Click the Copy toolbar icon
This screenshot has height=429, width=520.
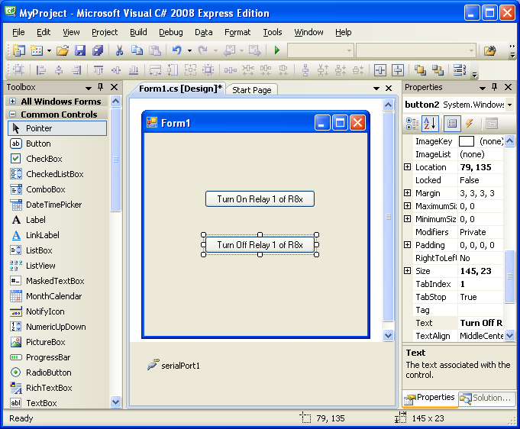(137, 50)
